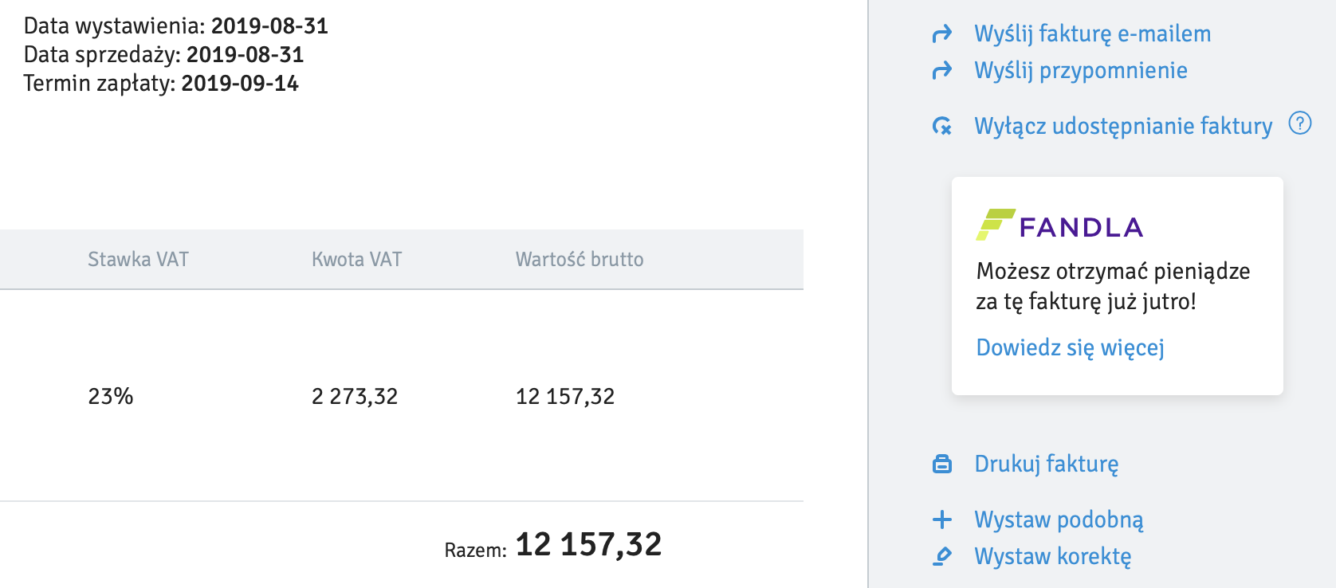Click the Fandla logo
The height and width of the screenshot is (588, 1336).
(1059, 225)
